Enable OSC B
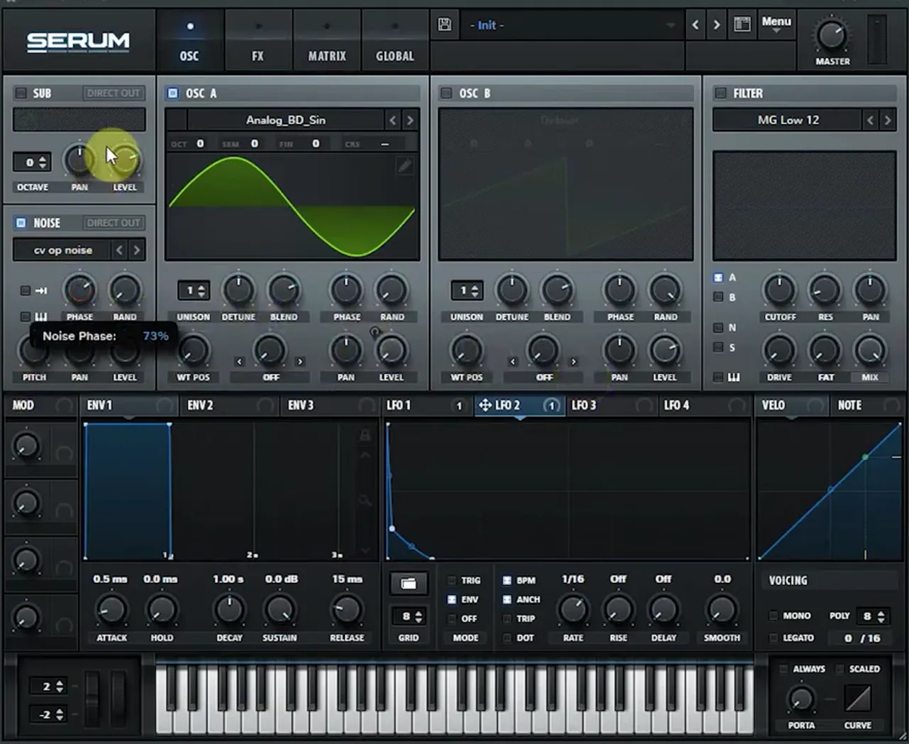The height and width of the screenshot is (744, 909). 446,93
